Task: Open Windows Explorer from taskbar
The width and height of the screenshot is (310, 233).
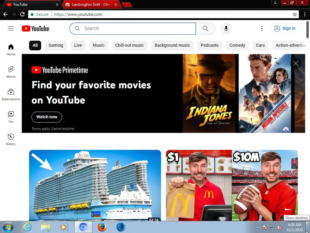Action: point(46,227)
